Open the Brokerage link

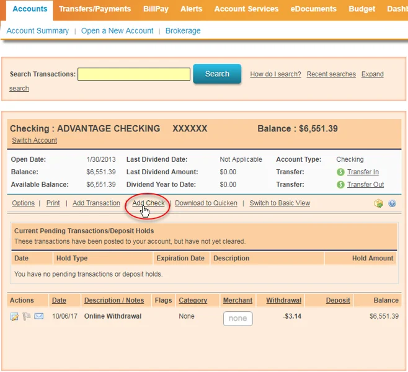tap(183, 31)
